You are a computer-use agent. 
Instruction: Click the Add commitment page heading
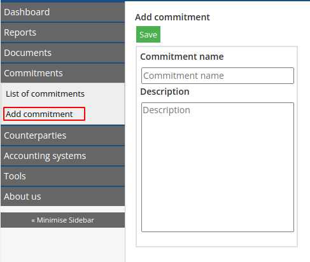[x=173, y=17]
